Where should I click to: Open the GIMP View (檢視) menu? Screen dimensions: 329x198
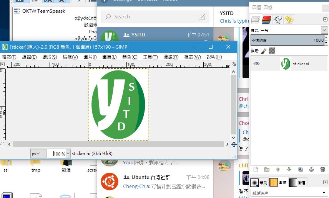click(70, 57)
